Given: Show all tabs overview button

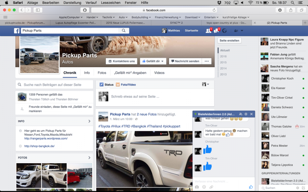Looking at the screenshot, I should pyautogui.click(x=301, y=10).
